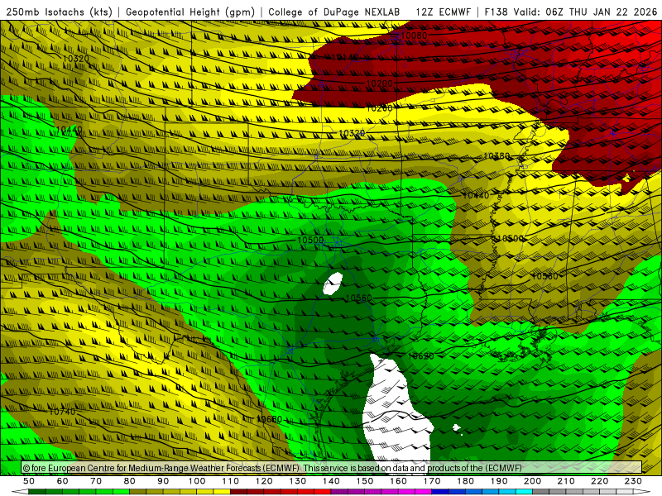Click the 10740 height contour label
The width and height of the screenshot is (662, 496).
pyautogui.click(x=62, y=411)
